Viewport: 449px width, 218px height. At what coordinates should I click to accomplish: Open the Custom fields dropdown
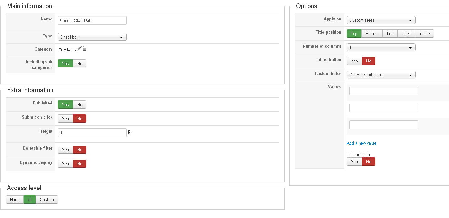tap(381, 75)
